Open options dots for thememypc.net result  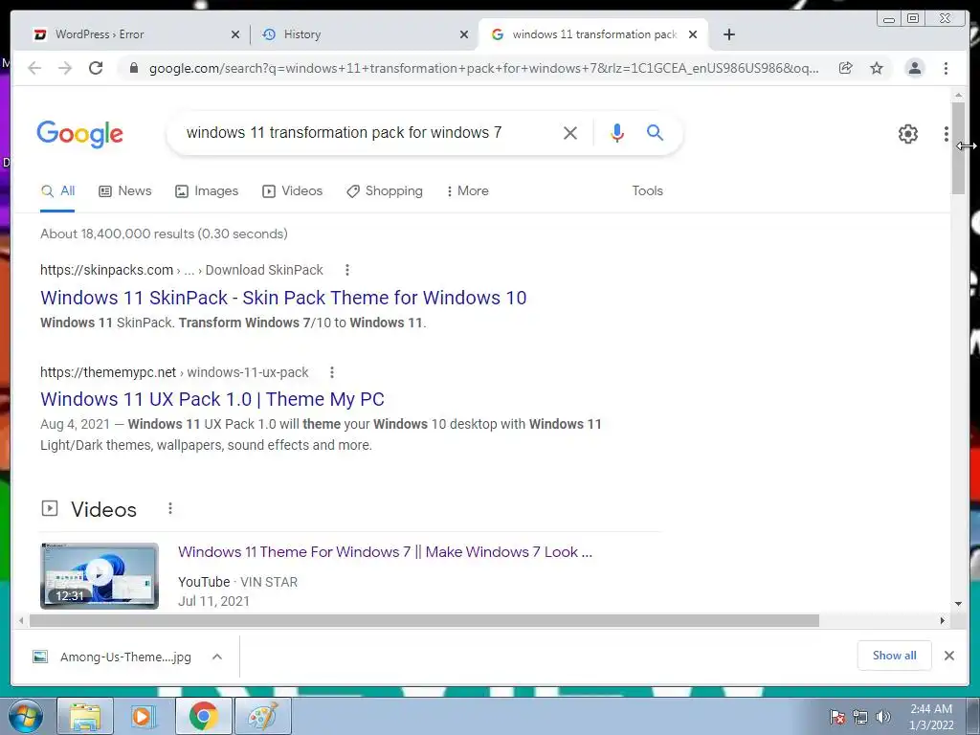(332, 372)
